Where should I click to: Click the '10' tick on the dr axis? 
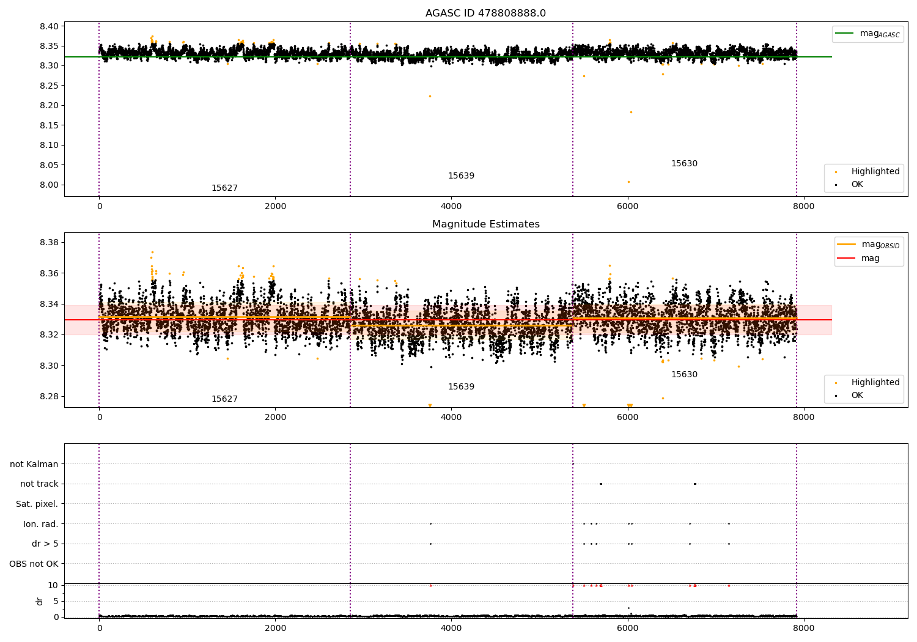pos(53,586)
